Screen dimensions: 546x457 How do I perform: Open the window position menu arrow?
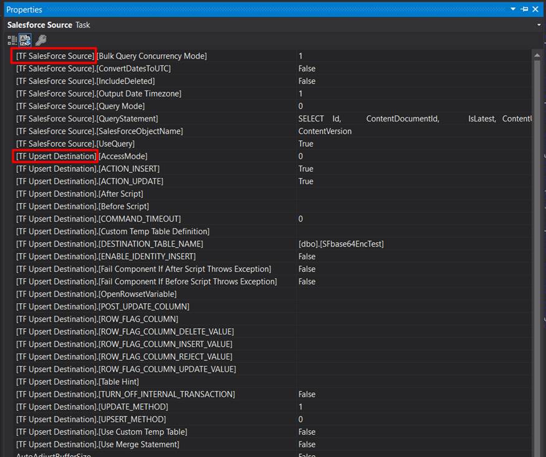[x=513, y=9]
